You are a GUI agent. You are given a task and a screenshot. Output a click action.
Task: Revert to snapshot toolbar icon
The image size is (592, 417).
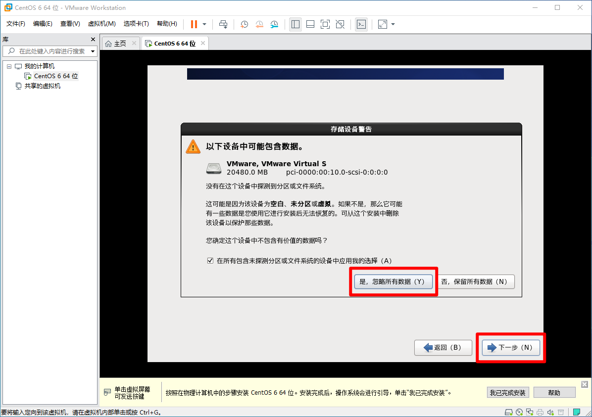tap(259, 24)
